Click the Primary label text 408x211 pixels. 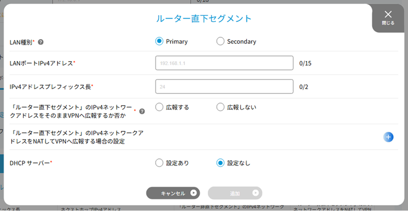click(176, 41)
